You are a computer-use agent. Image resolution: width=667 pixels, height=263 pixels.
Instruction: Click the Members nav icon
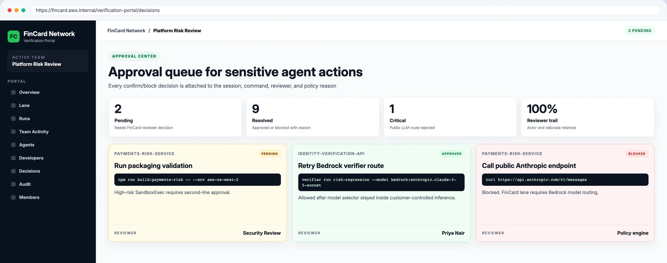13,197
